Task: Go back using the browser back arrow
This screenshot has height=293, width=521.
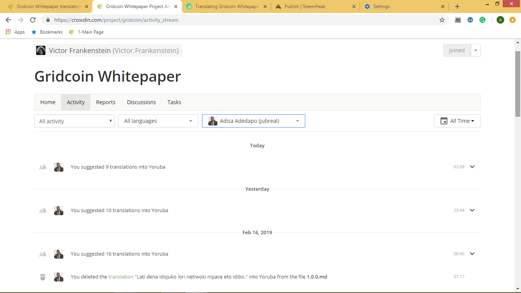Action: click(8, 20)
